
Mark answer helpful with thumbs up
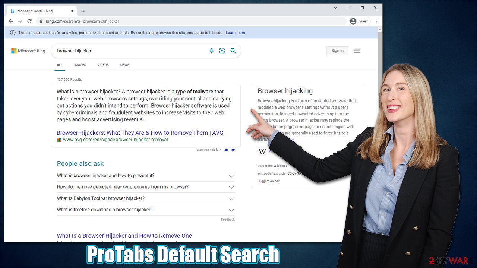click(226, 150)
